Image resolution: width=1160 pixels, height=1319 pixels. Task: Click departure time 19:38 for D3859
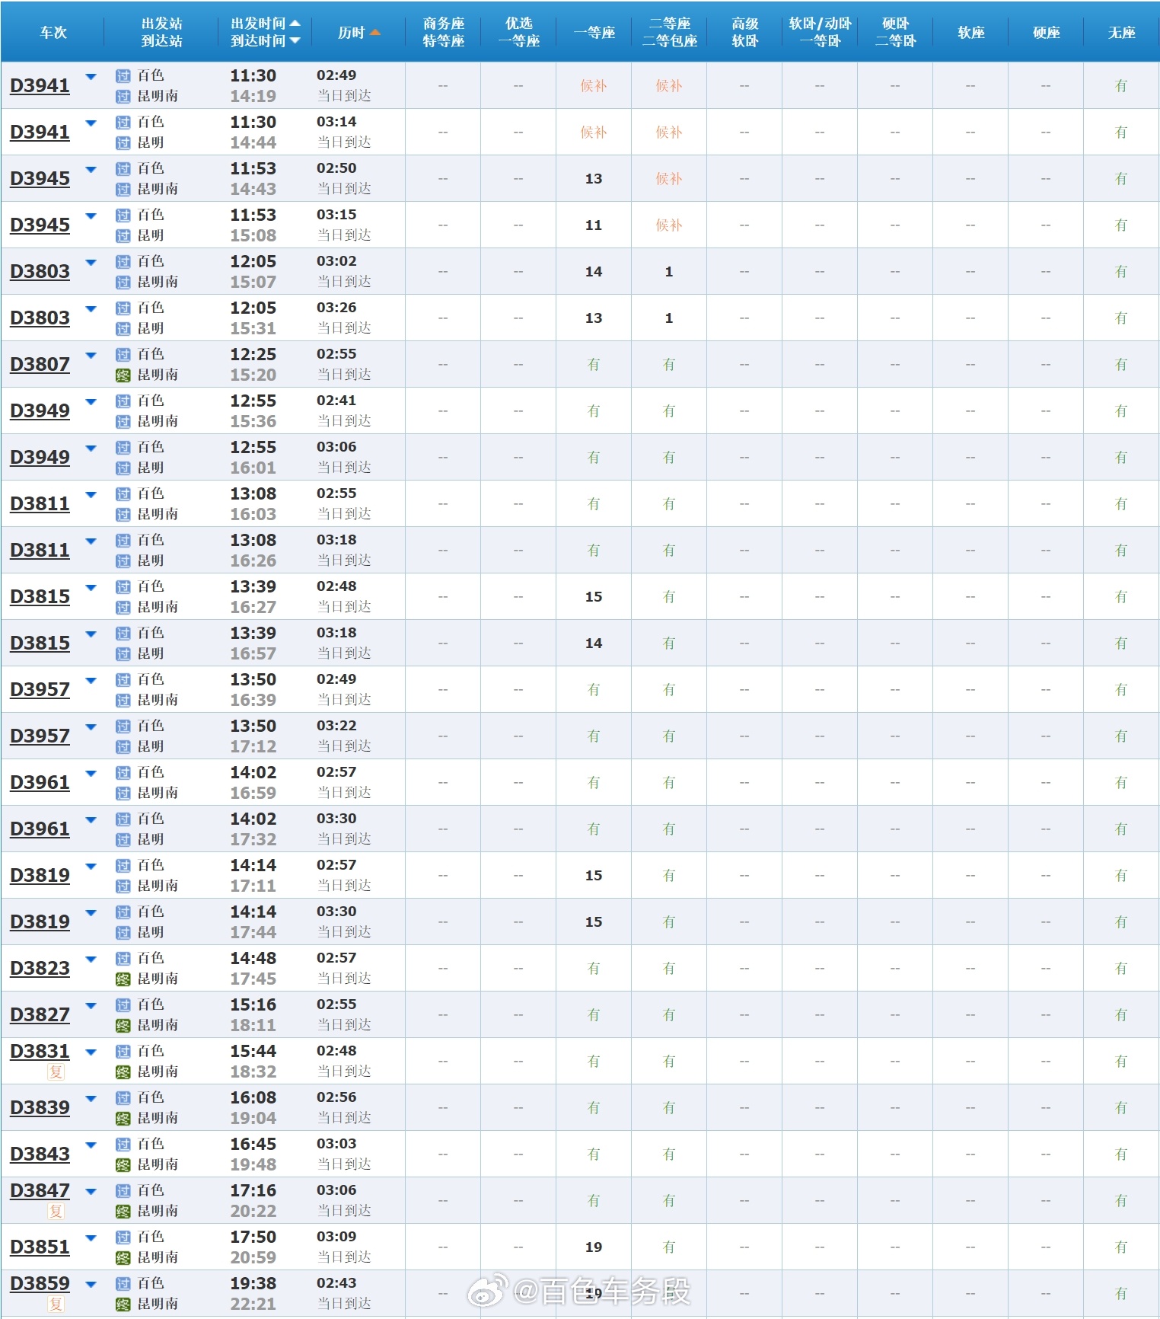coord(253,1284)
